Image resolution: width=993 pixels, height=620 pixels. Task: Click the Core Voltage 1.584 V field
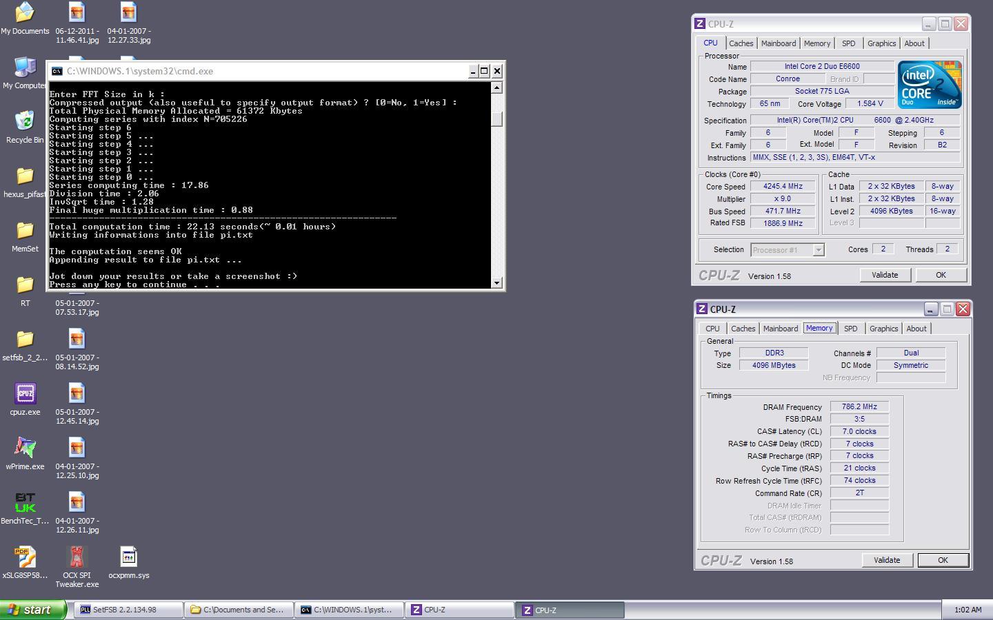(x=870, y=103)
